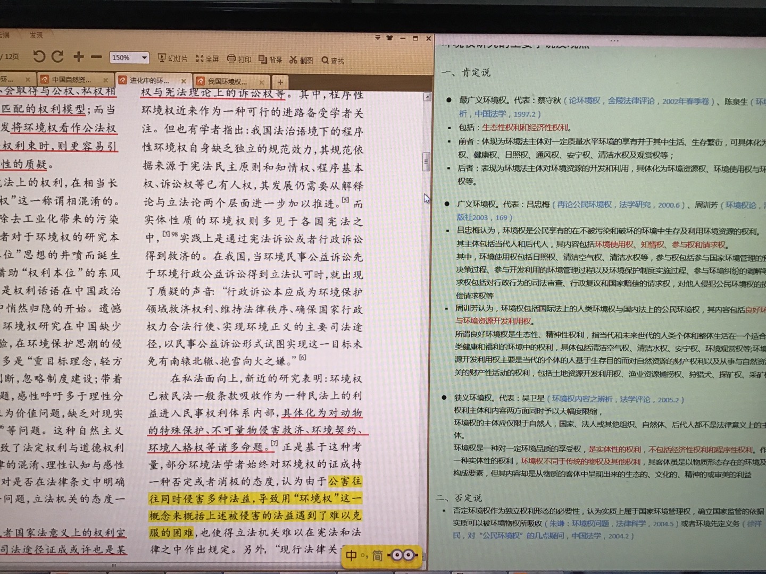This screenshot has height=574, width=766.
Task: Take a screenshot capture (截图)
Action: [301, 60]
